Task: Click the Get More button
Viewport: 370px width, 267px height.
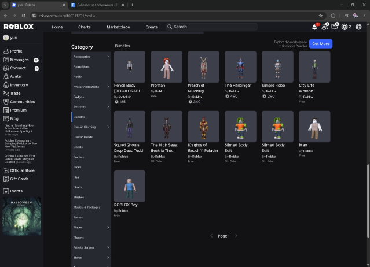Action: pyautogui.click(x=320, y=44)
